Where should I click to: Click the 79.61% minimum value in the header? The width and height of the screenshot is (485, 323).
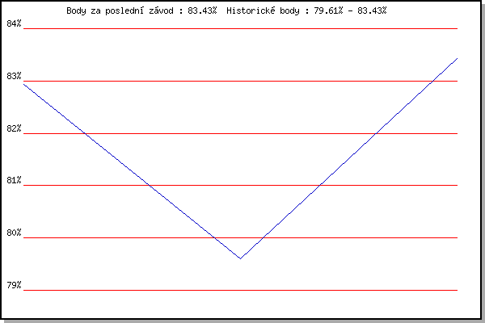coord(329,10)
